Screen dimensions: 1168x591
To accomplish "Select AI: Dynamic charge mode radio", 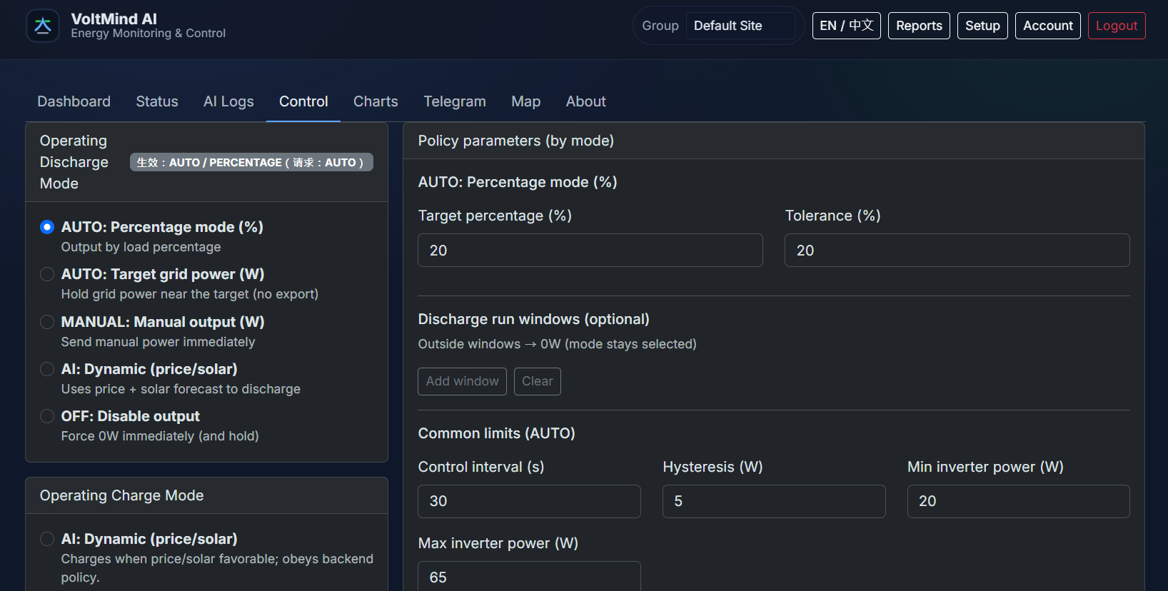I will tap(47, 539).
